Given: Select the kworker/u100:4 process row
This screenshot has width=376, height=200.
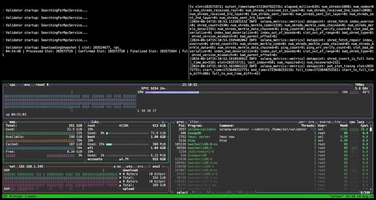Looking at the screenshot, I should coord(270,166).
